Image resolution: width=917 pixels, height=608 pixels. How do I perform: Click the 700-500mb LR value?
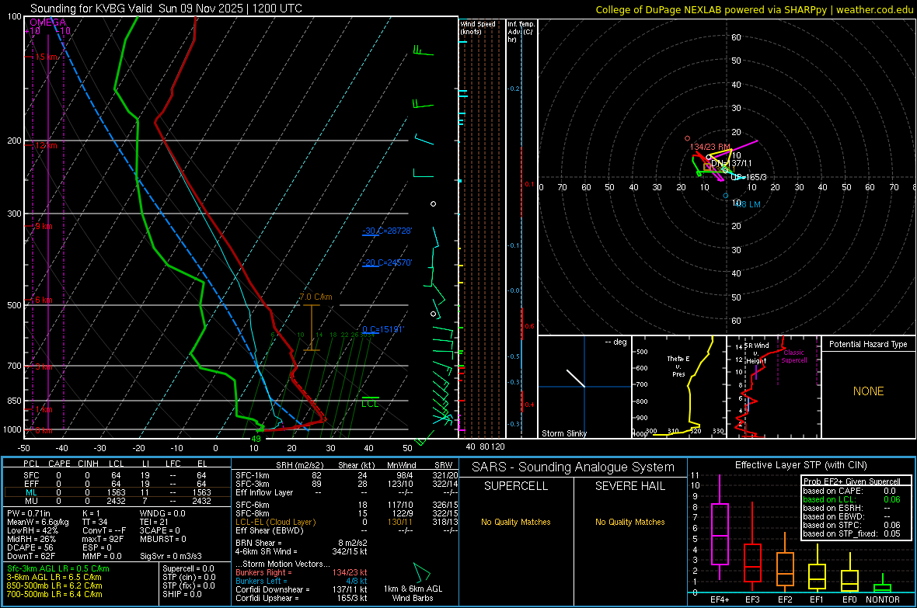point(54,595)
